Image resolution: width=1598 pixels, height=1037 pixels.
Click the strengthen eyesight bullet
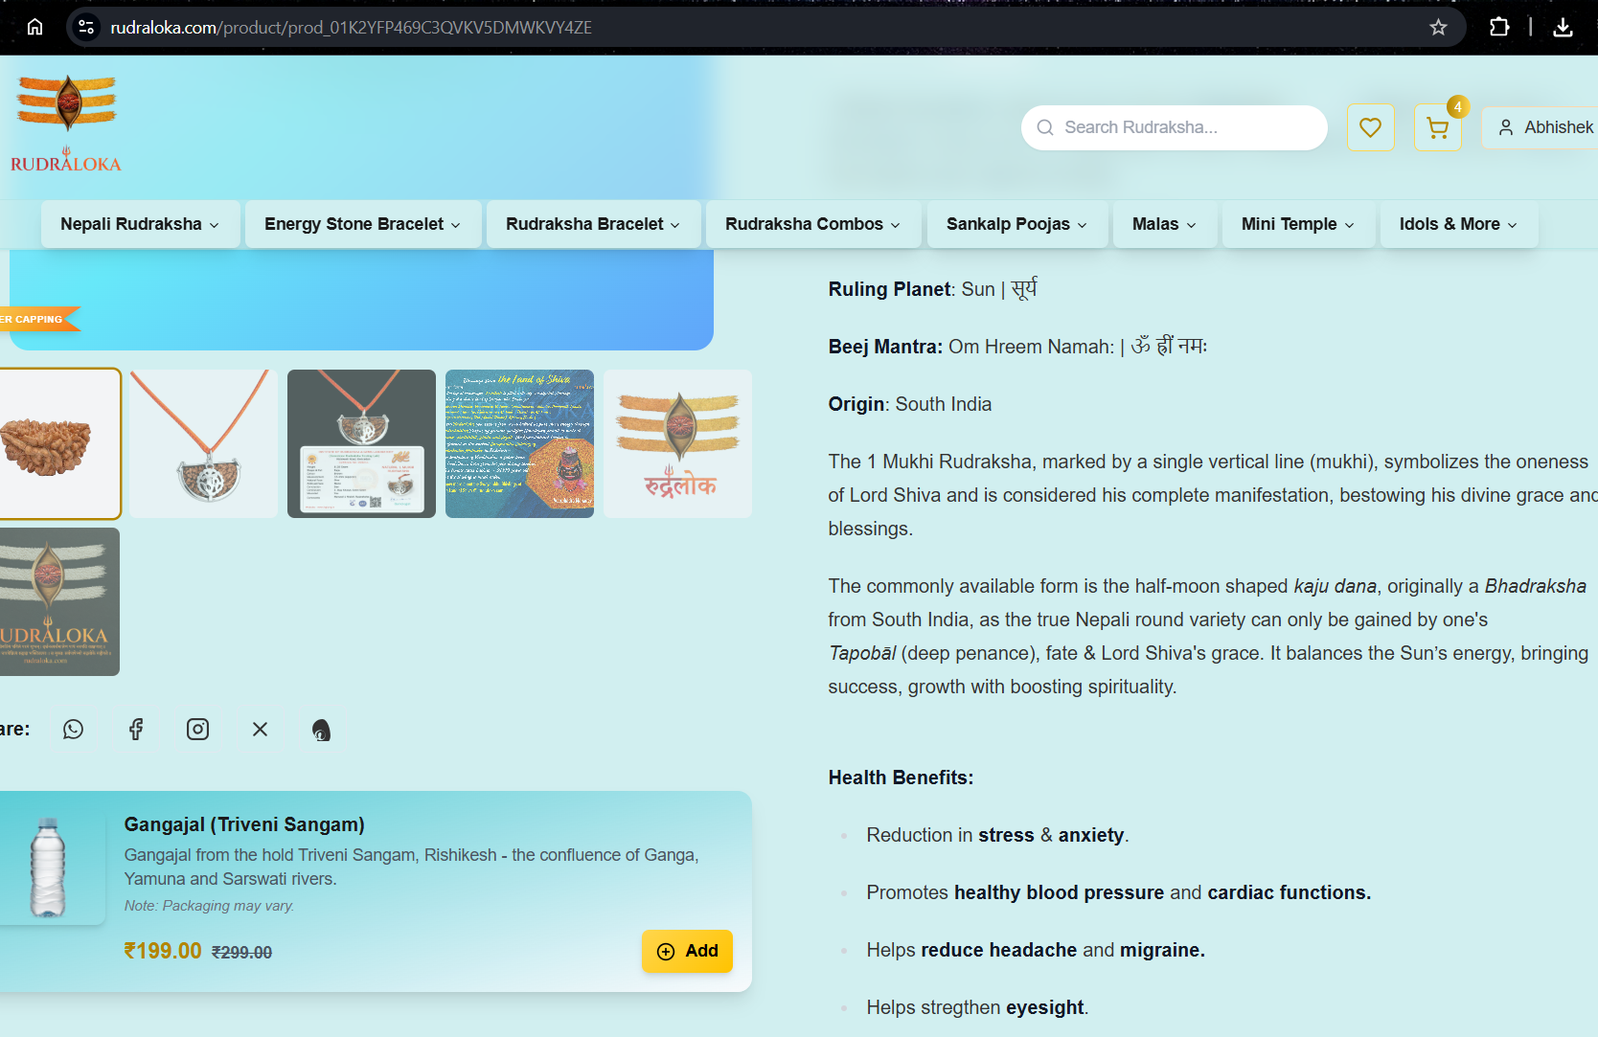click(x=977, y=1007)
